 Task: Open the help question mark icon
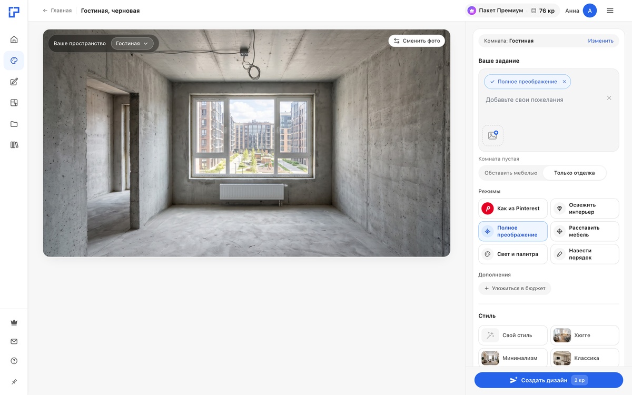click(x=14, y=361)
